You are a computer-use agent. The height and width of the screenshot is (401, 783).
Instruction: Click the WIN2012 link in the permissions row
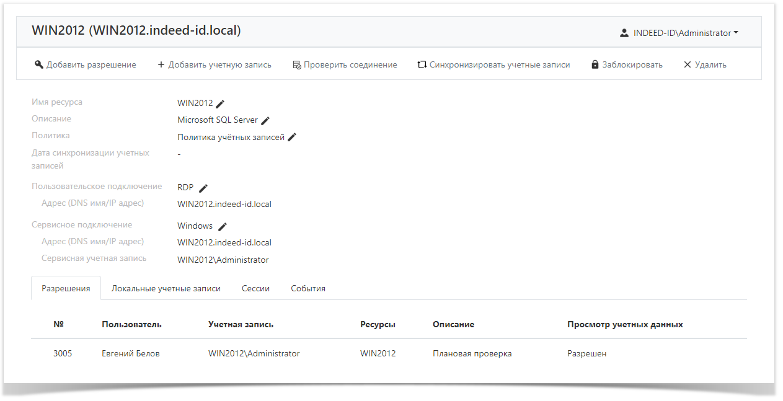(x=377, y=353)
